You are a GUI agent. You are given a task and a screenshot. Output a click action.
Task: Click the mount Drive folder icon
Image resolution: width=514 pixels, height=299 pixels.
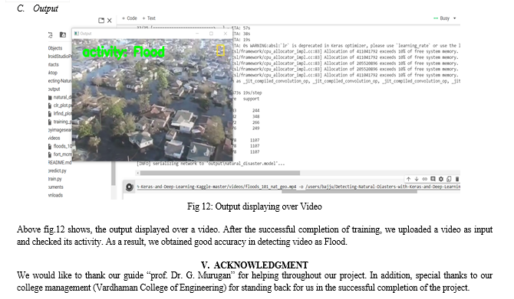pos(63,34)
